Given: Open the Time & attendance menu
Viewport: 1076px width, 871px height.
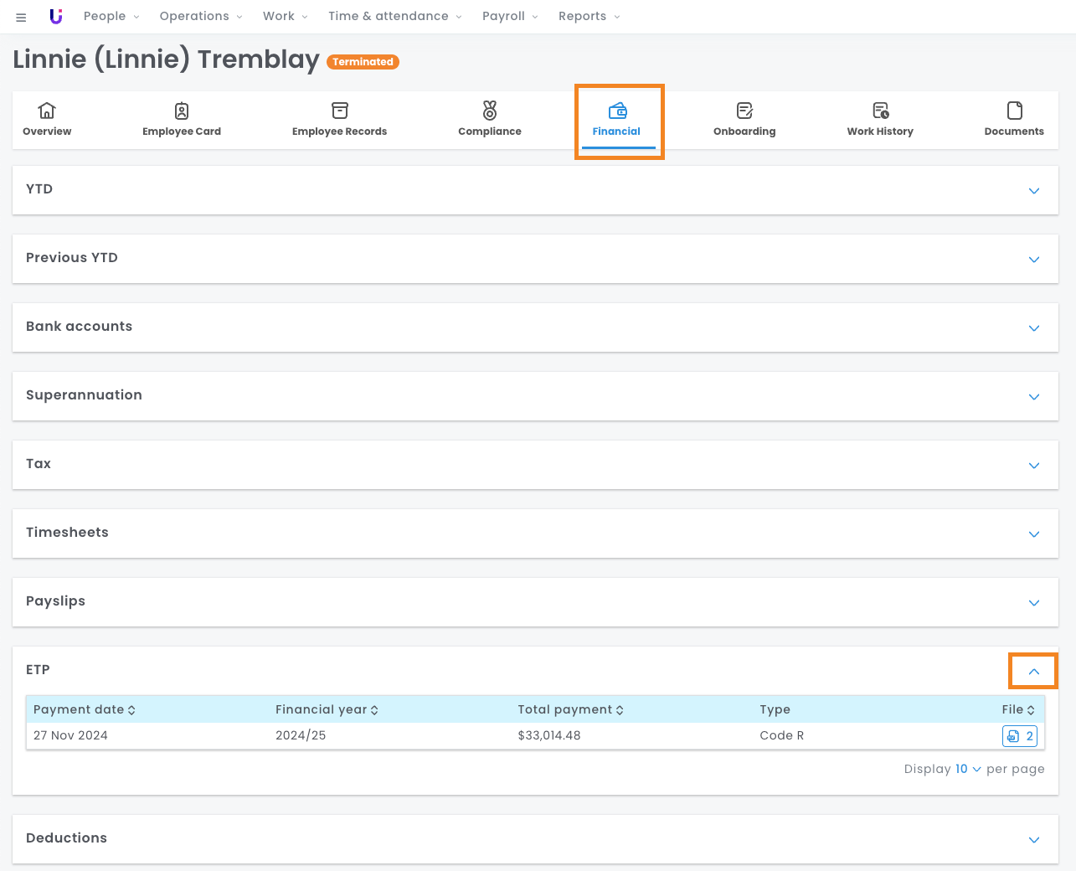Looking at the screenshot, I should (394, 17).
